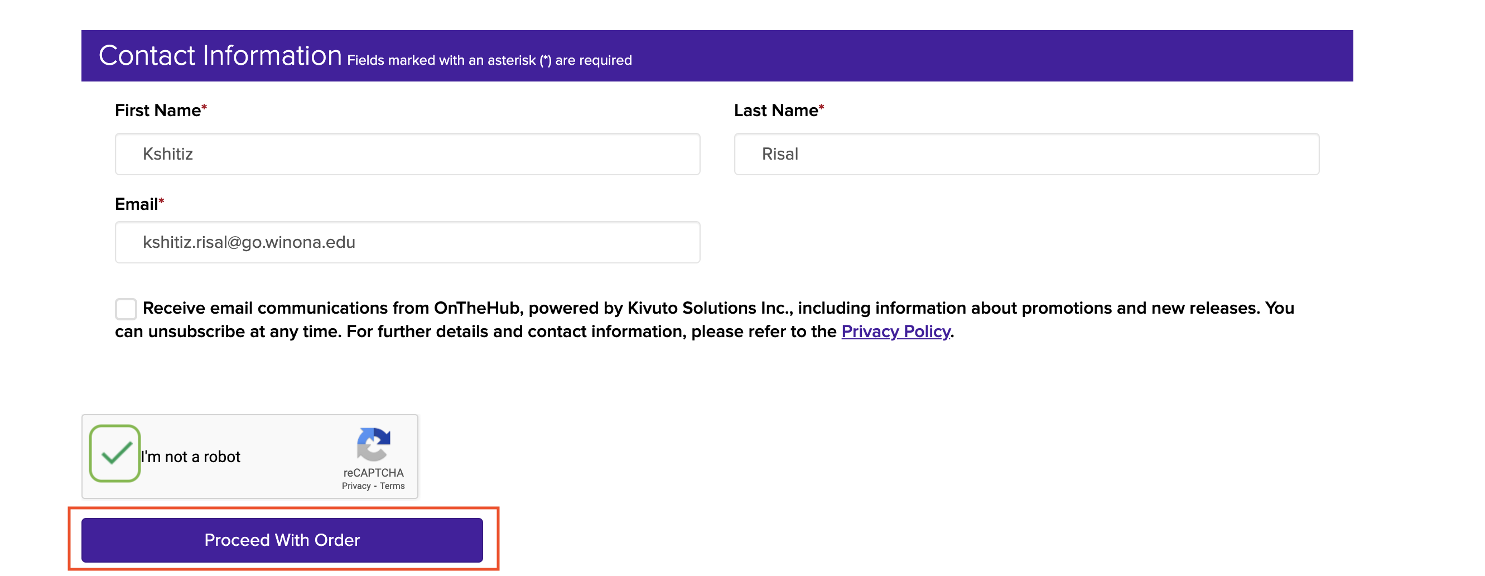Click the Last Name field label
Viewport: 1485px width, 576px height.
tap(775, 110)
